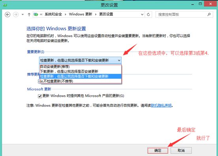Toggle 更新 Windows 时提供其他 Microsoft 产品的更新 checkbox

point(40,96)
